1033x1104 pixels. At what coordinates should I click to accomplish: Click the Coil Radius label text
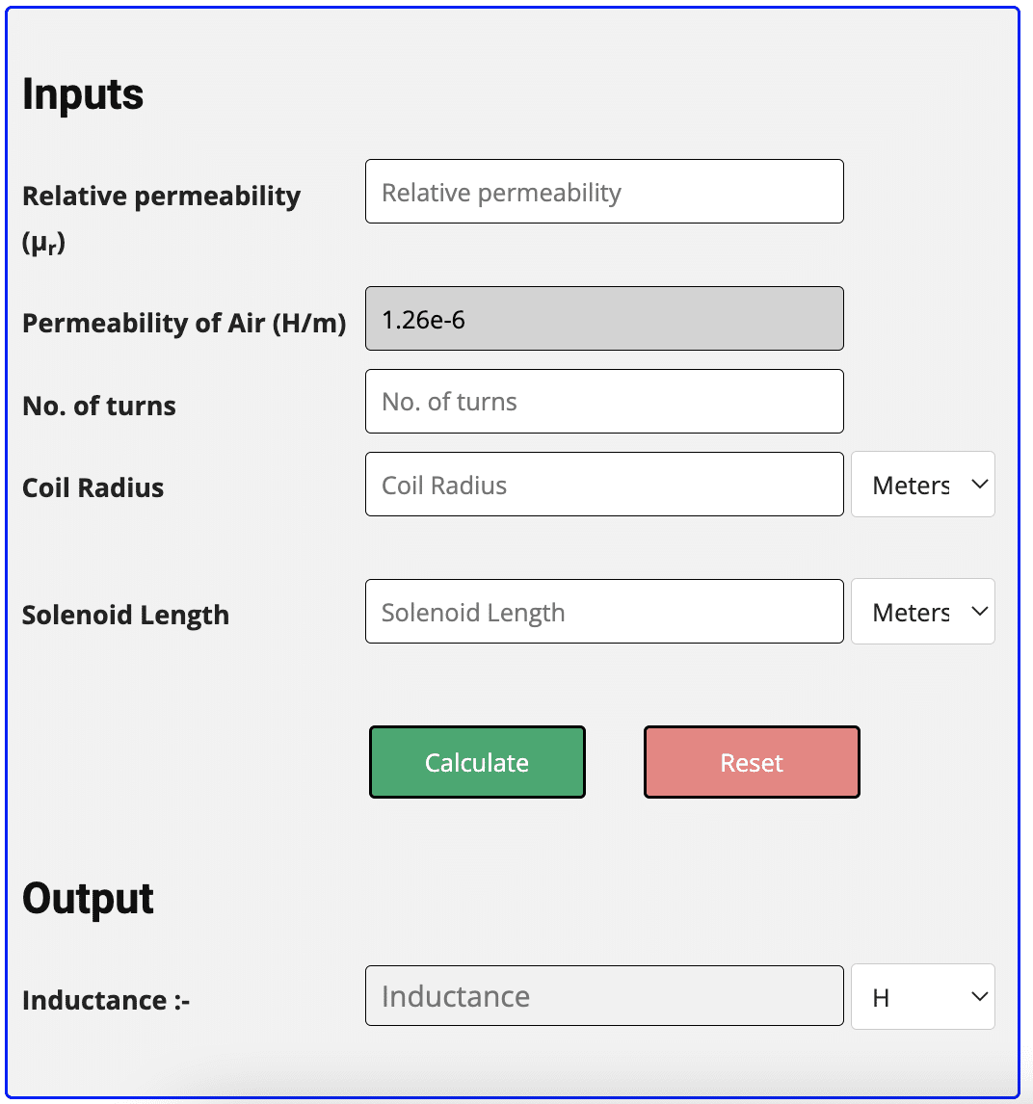(93, 487)
